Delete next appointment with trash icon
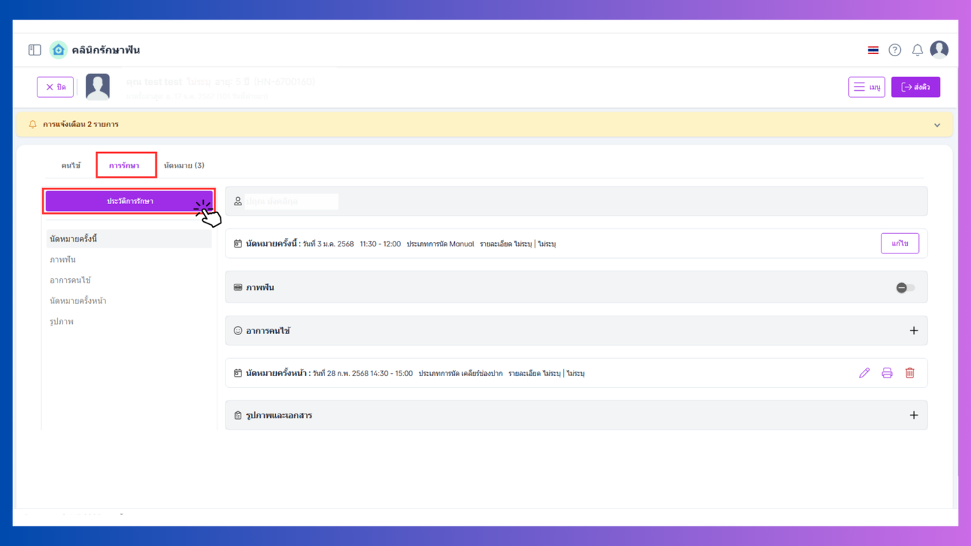 point(910,373)
